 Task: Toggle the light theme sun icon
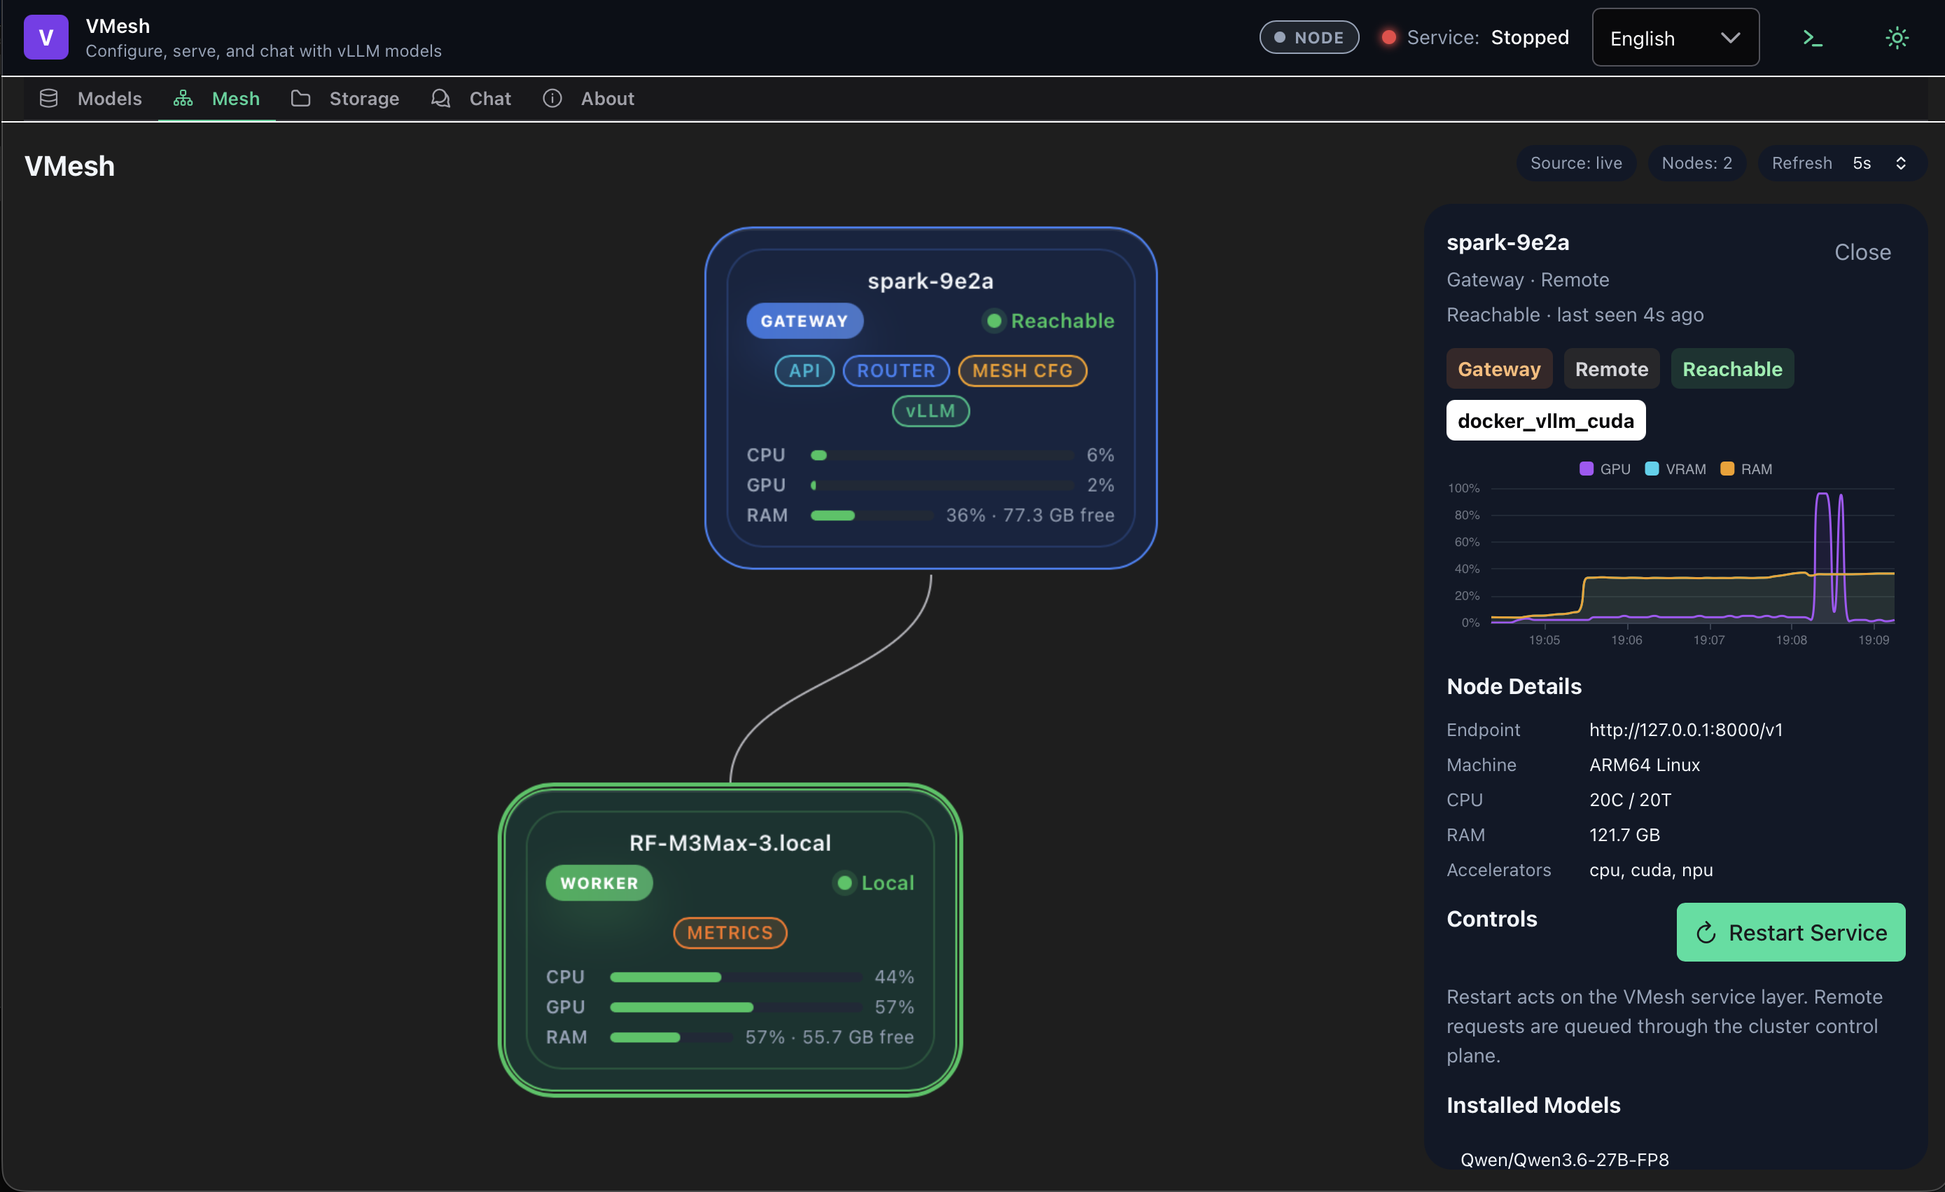[1896, 38]
